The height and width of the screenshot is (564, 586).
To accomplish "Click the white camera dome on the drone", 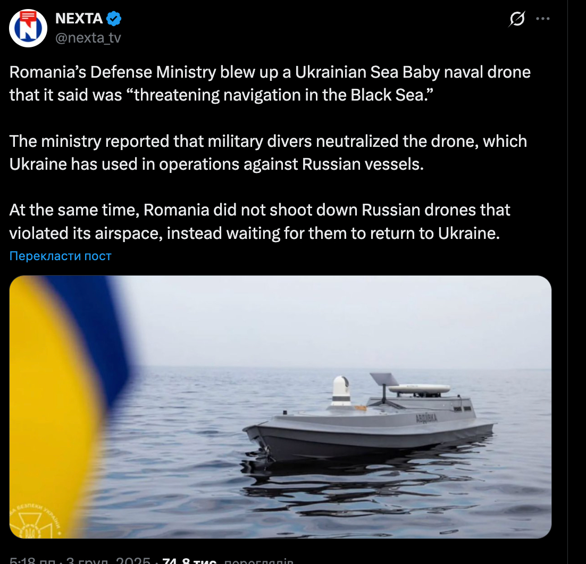I will [x=341, y=391].
